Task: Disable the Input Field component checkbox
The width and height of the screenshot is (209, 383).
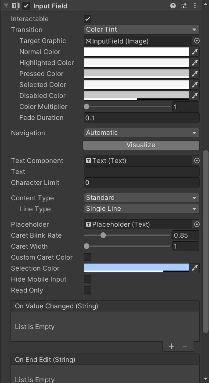Action: pos(26,6)
